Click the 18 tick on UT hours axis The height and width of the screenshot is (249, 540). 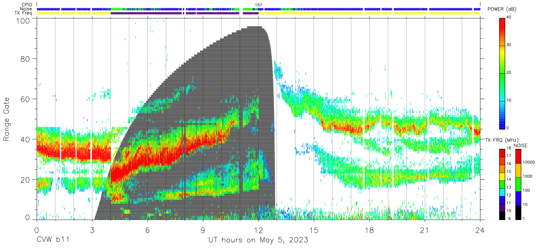[x=369, y=230]
